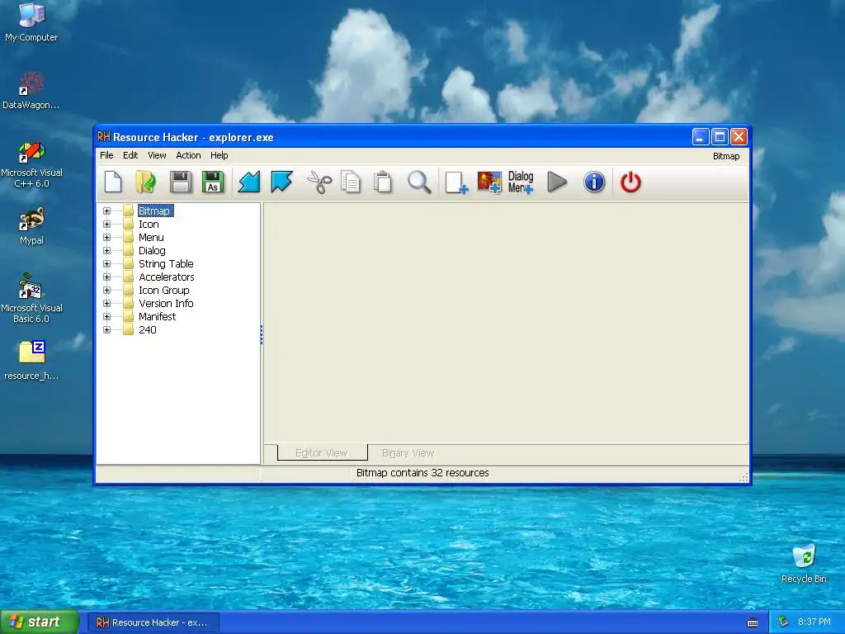Switch to the Binary View tab
The image size is (845, 634).
pos(408,453)
